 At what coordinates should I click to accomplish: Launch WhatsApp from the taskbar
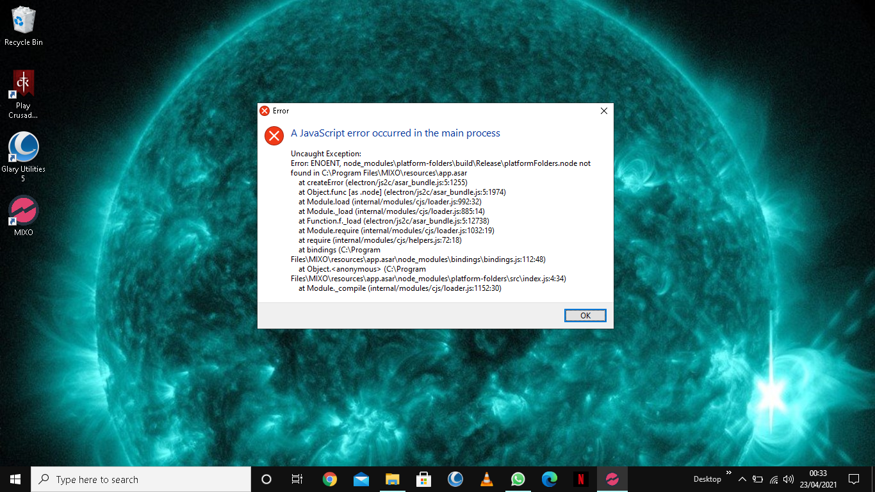tap(518, 479)
